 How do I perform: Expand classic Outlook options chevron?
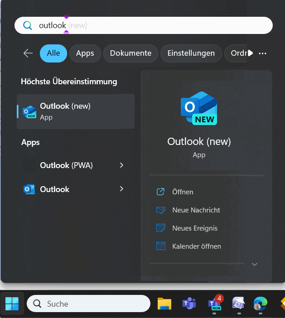(121, 189)
